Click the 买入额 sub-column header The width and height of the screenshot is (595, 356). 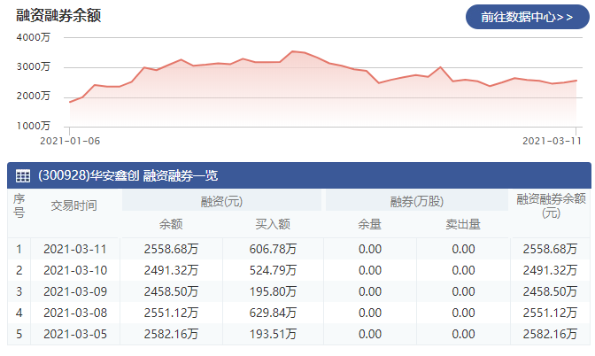pyautogui.click(x=273, y=224)
